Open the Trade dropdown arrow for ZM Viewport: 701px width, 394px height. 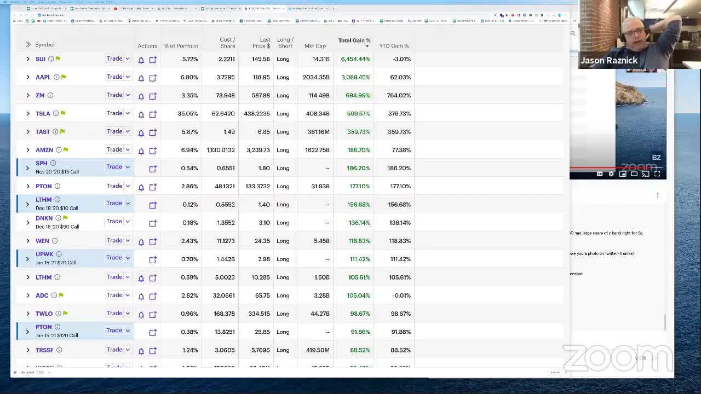[128, 95]
